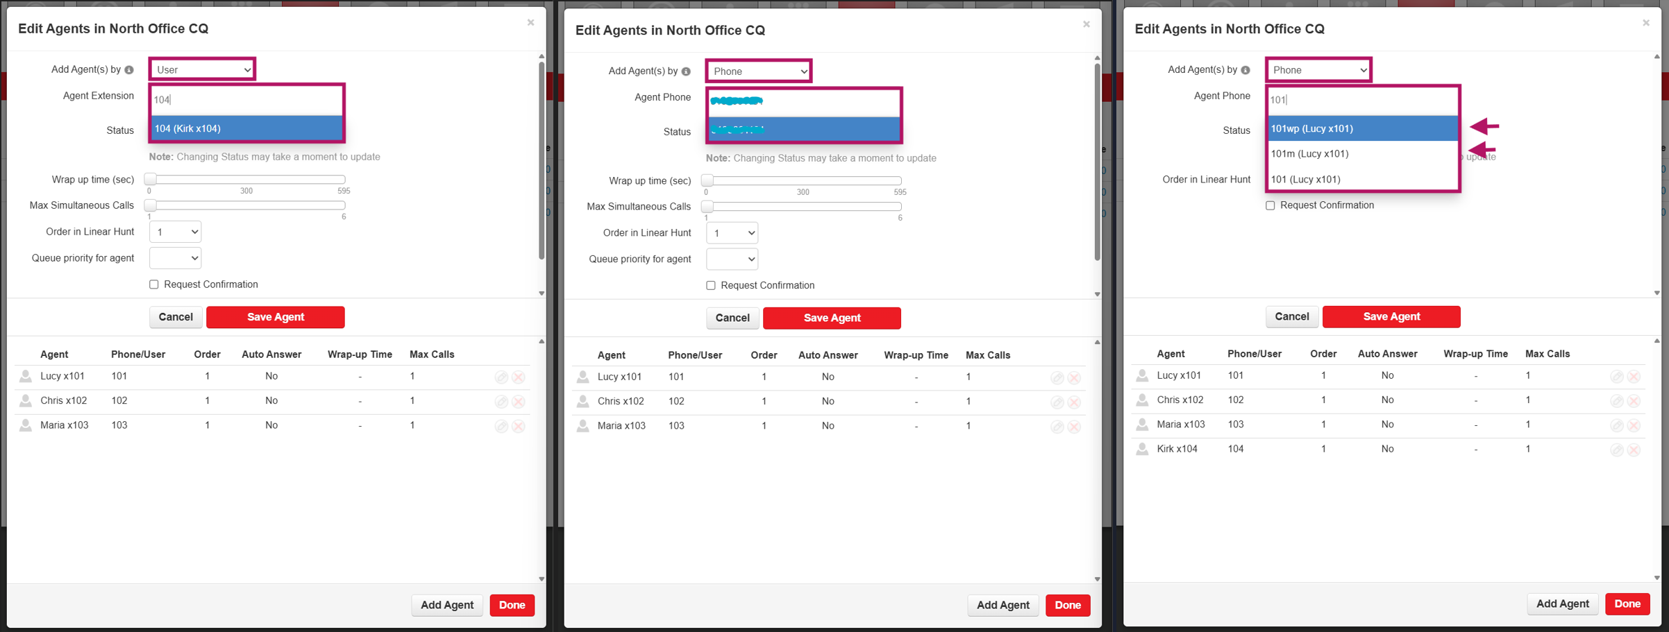
Task: Click the info icon beside the User dropdown
Action: tap(129, 70)
